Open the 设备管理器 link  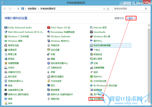pos(99,68)
